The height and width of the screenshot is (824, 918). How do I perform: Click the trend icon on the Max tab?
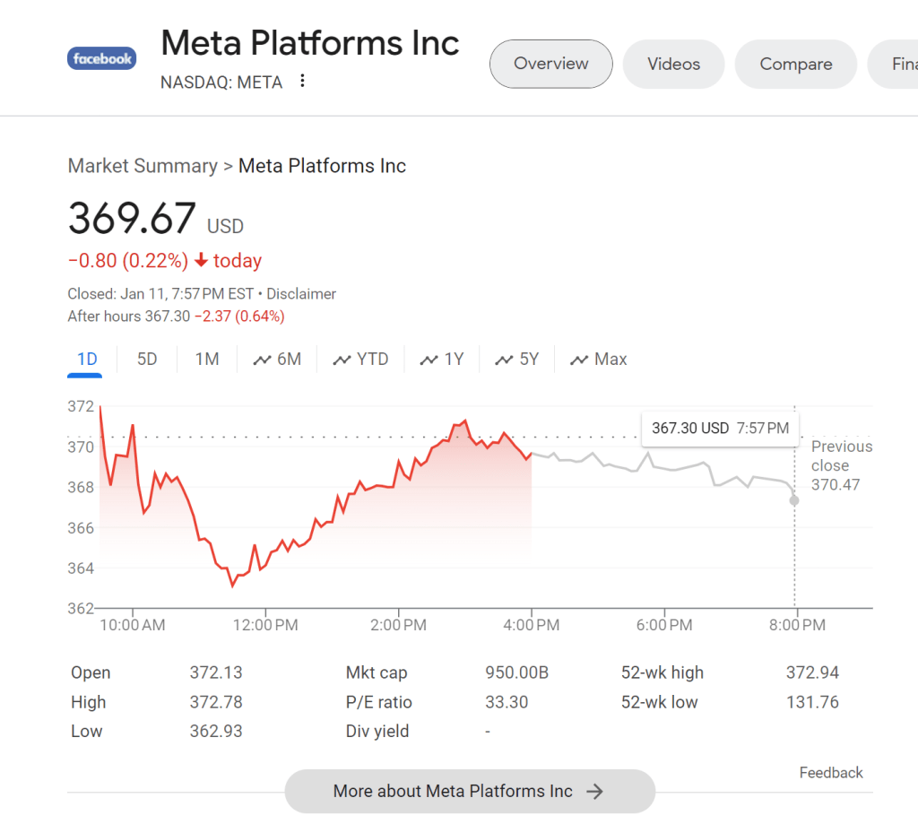pyautogui.click(x=579, y=360)
